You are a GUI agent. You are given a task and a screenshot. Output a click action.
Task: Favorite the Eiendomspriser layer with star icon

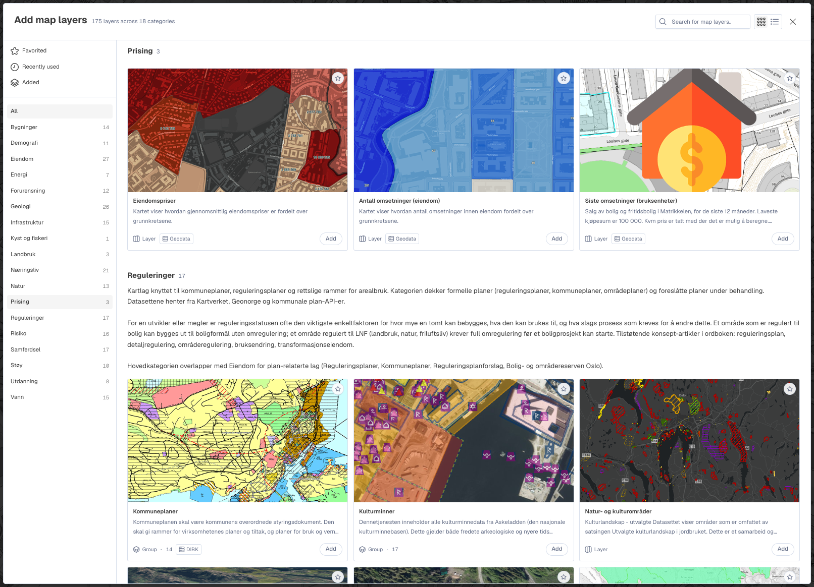[x=338, y=78]
